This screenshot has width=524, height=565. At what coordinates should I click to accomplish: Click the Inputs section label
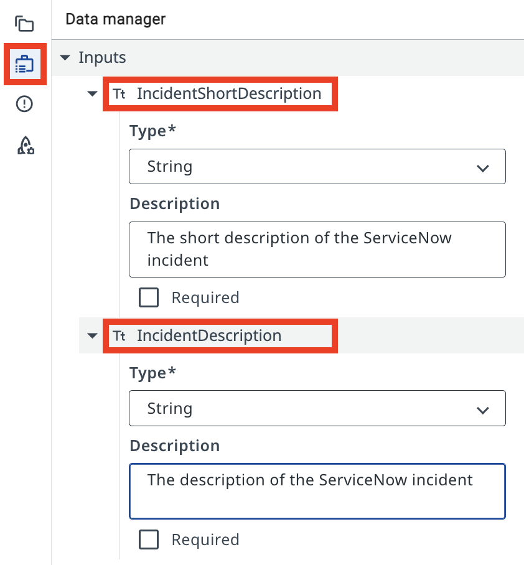(x=102, y=58)
